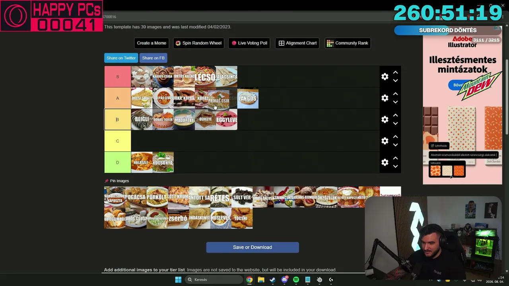Move tier B row down

[x=395, y=124]
